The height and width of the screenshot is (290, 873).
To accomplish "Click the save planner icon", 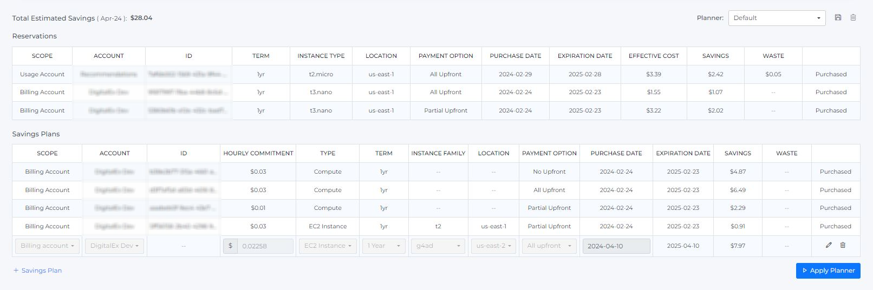I will pos(838,18).
